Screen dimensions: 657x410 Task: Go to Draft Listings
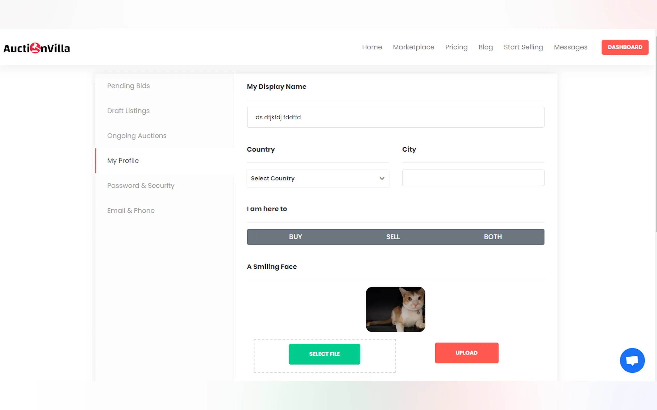[x=129, y=111]
